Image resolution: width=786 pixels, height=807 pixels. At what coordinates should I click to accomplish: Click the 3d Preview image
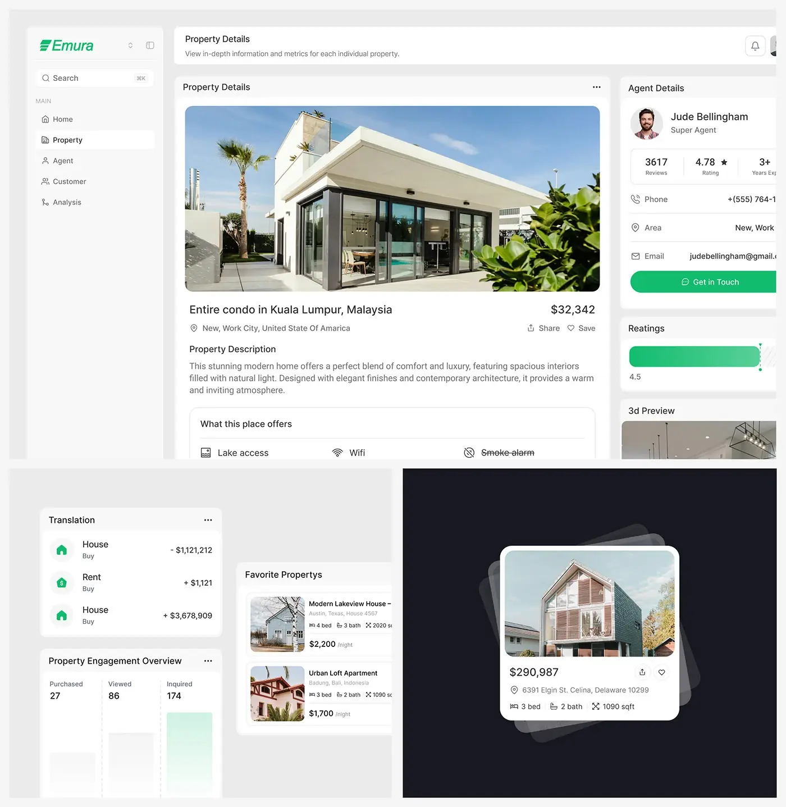pyautogui.click(x=699, y=440)
